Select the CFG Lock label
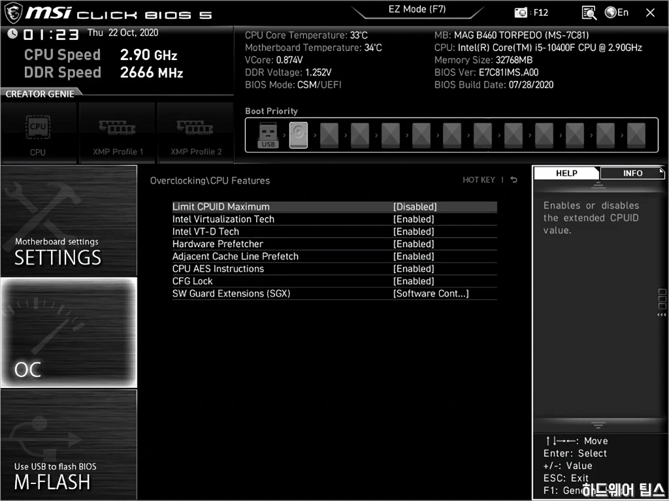669x501 pixels. [193, 281]
